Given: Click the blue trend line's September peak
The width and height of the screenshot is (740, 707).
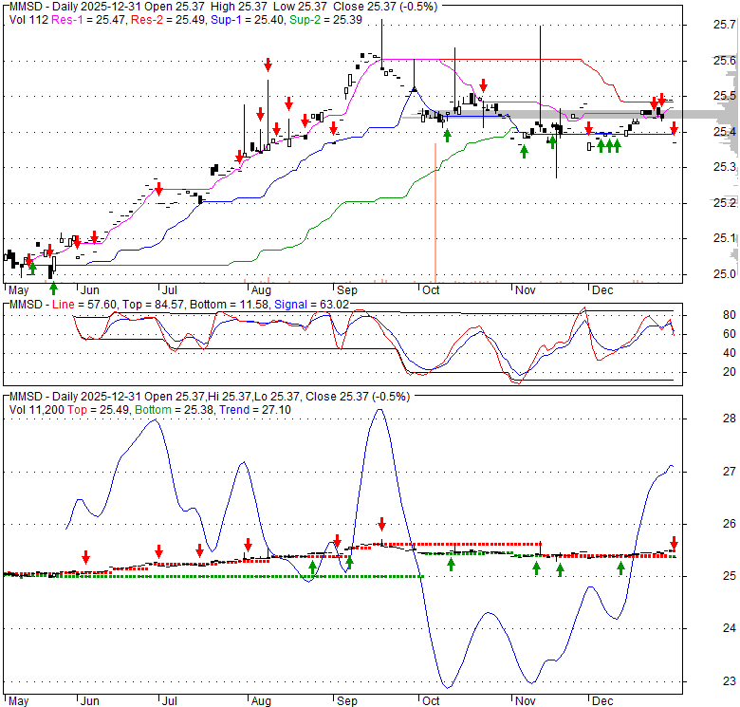Looking at the screenshot, I should coord(379,410).
